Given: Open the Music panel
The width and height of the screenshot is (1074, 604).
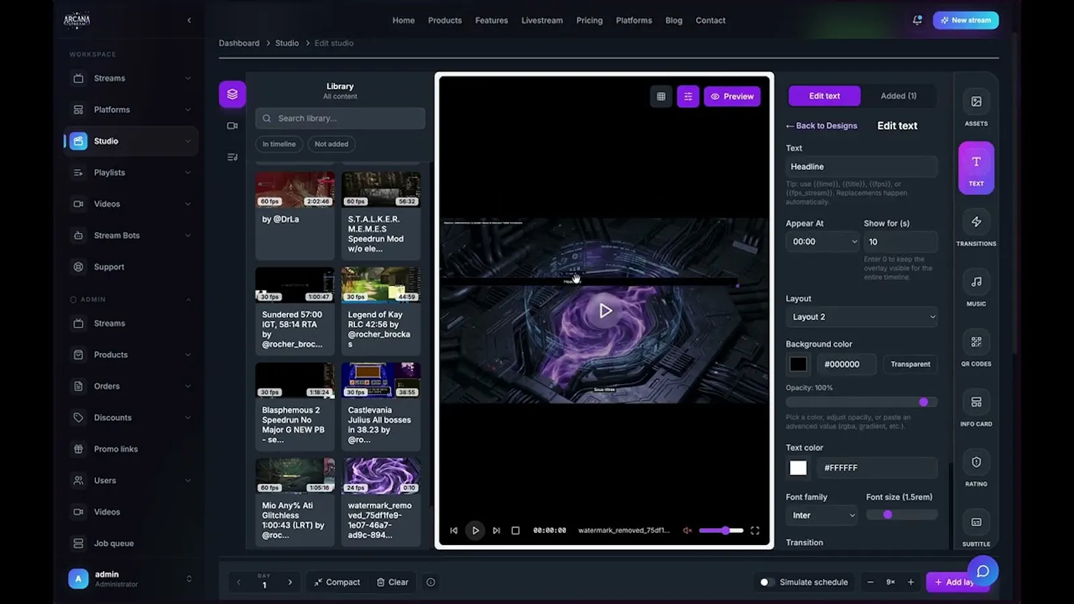Looking at the screenshot, I should point(976,282).
